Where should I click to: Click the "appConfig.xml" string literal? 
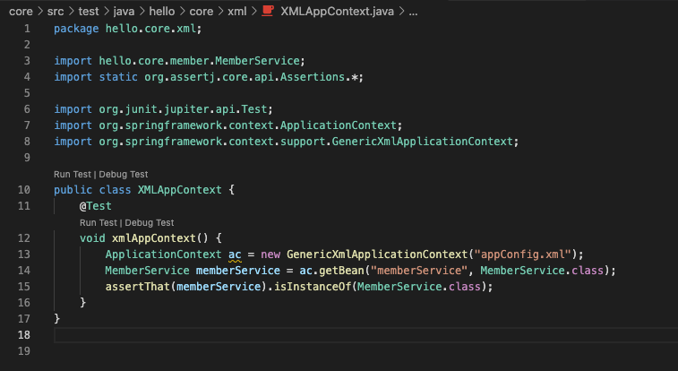coord(523,255)
